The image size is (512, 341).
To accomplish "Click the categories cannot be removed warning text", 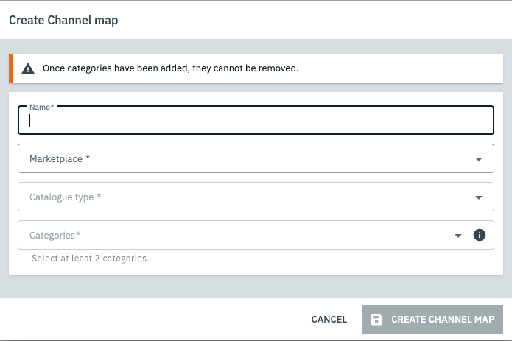I will coord(170,68).
